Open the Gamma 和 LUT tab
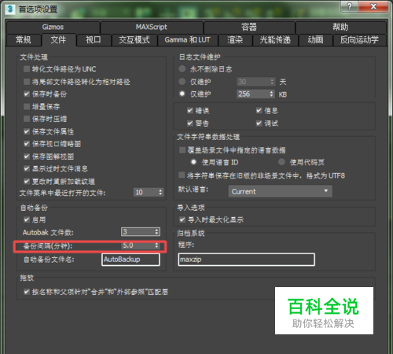 [188, 40]
